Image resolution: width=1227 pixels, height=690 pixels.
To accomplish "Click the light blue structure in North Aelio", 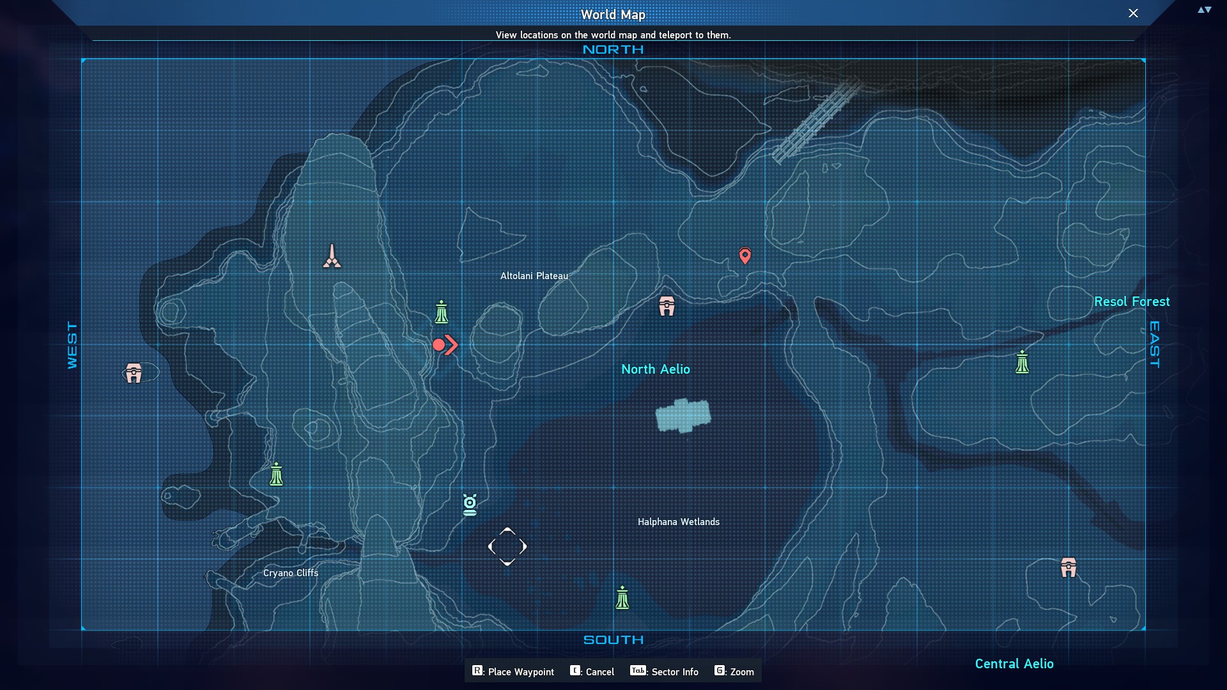I will 683,415.
